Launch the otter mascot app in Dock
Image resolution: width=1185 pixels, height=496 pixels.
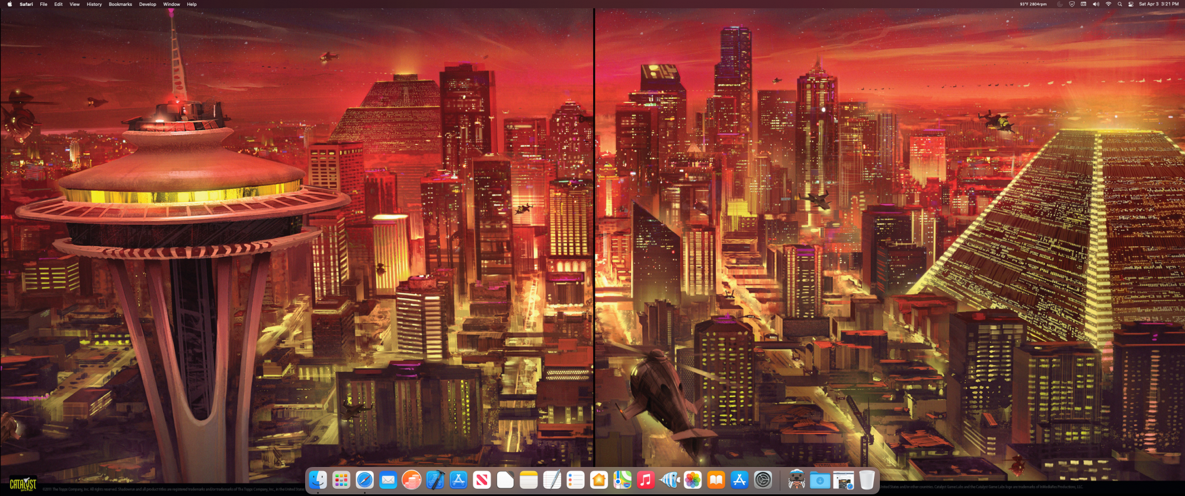click(797, 480)
